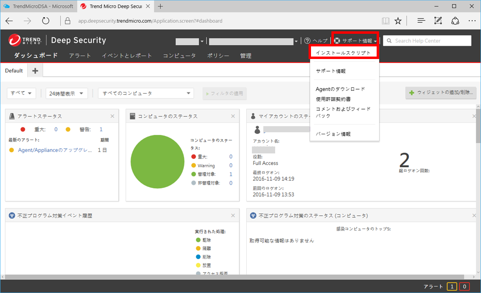
Task: Click the share icon in browser toolbar
Action: point(455,21)
